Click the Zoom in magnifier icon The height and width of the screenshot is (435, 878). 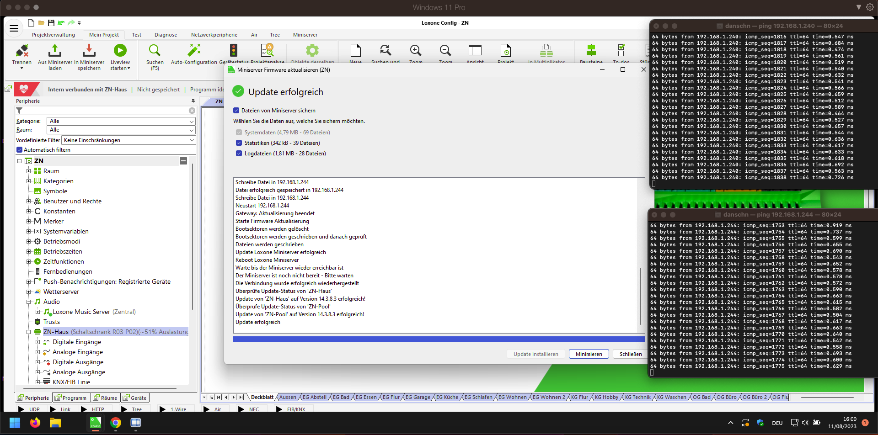click(x=416, y=50)
